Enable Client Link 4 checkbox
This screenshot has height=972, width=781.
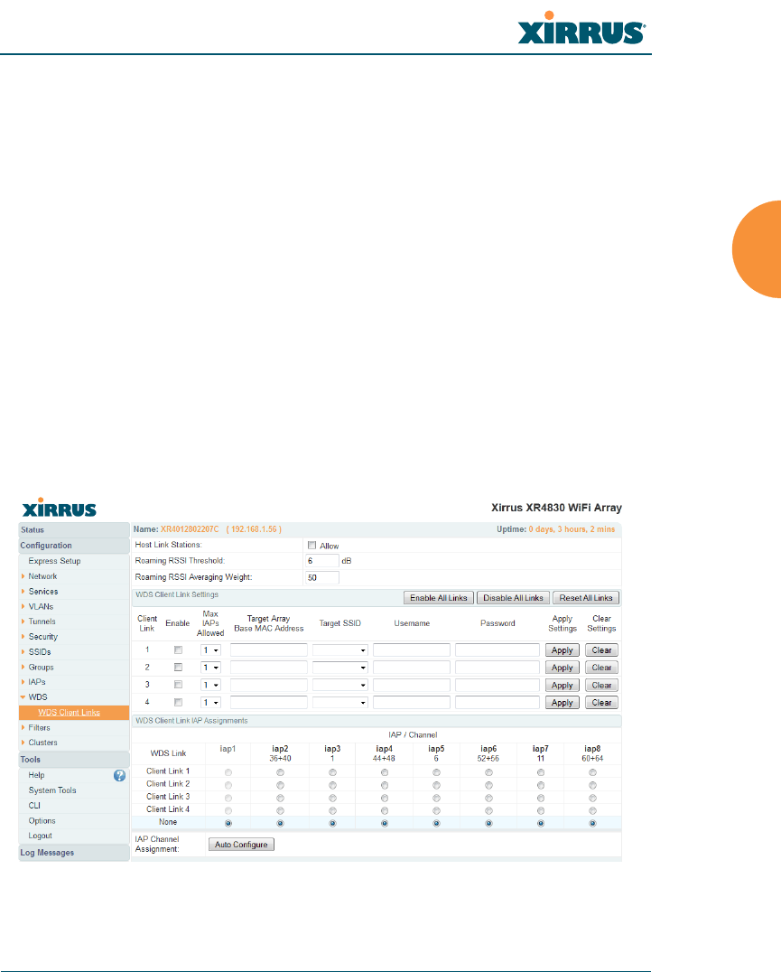pyautogui.click(x=179, y=702)
